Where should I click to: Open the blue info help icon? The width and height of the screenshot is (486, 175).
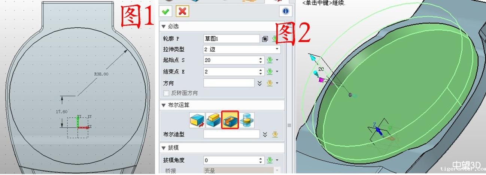click(286, 11)
